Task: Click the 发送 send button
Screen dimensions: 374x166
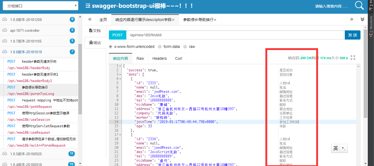Action: (x=352, y=35)
